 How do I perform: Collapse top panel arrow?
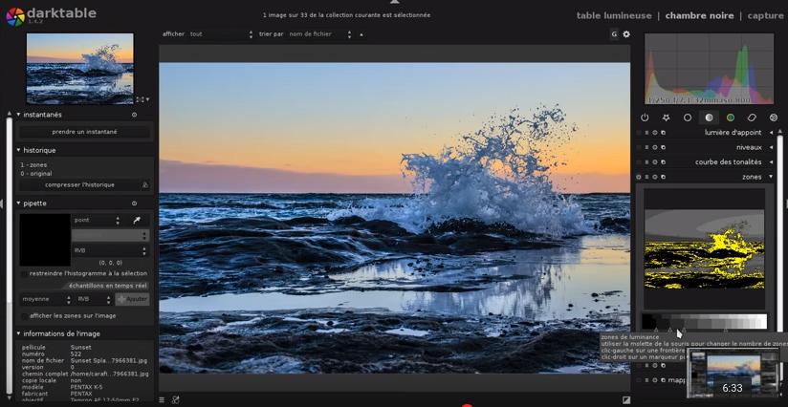[x=394, y=2]
